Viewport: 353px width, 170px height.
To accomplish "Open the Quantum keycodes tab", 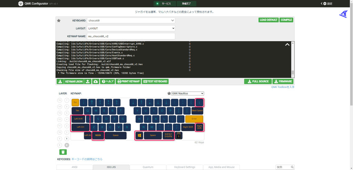I will pyautogui.click(x=148, y=167).
